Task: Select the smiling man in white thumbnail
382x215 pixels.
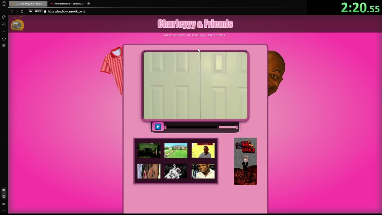Action: point(203,171)
